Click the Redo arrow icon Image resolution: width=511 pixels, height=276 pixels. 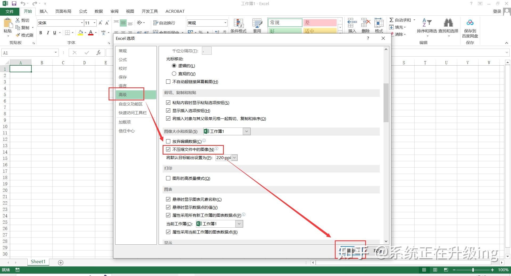click(35, 3)
